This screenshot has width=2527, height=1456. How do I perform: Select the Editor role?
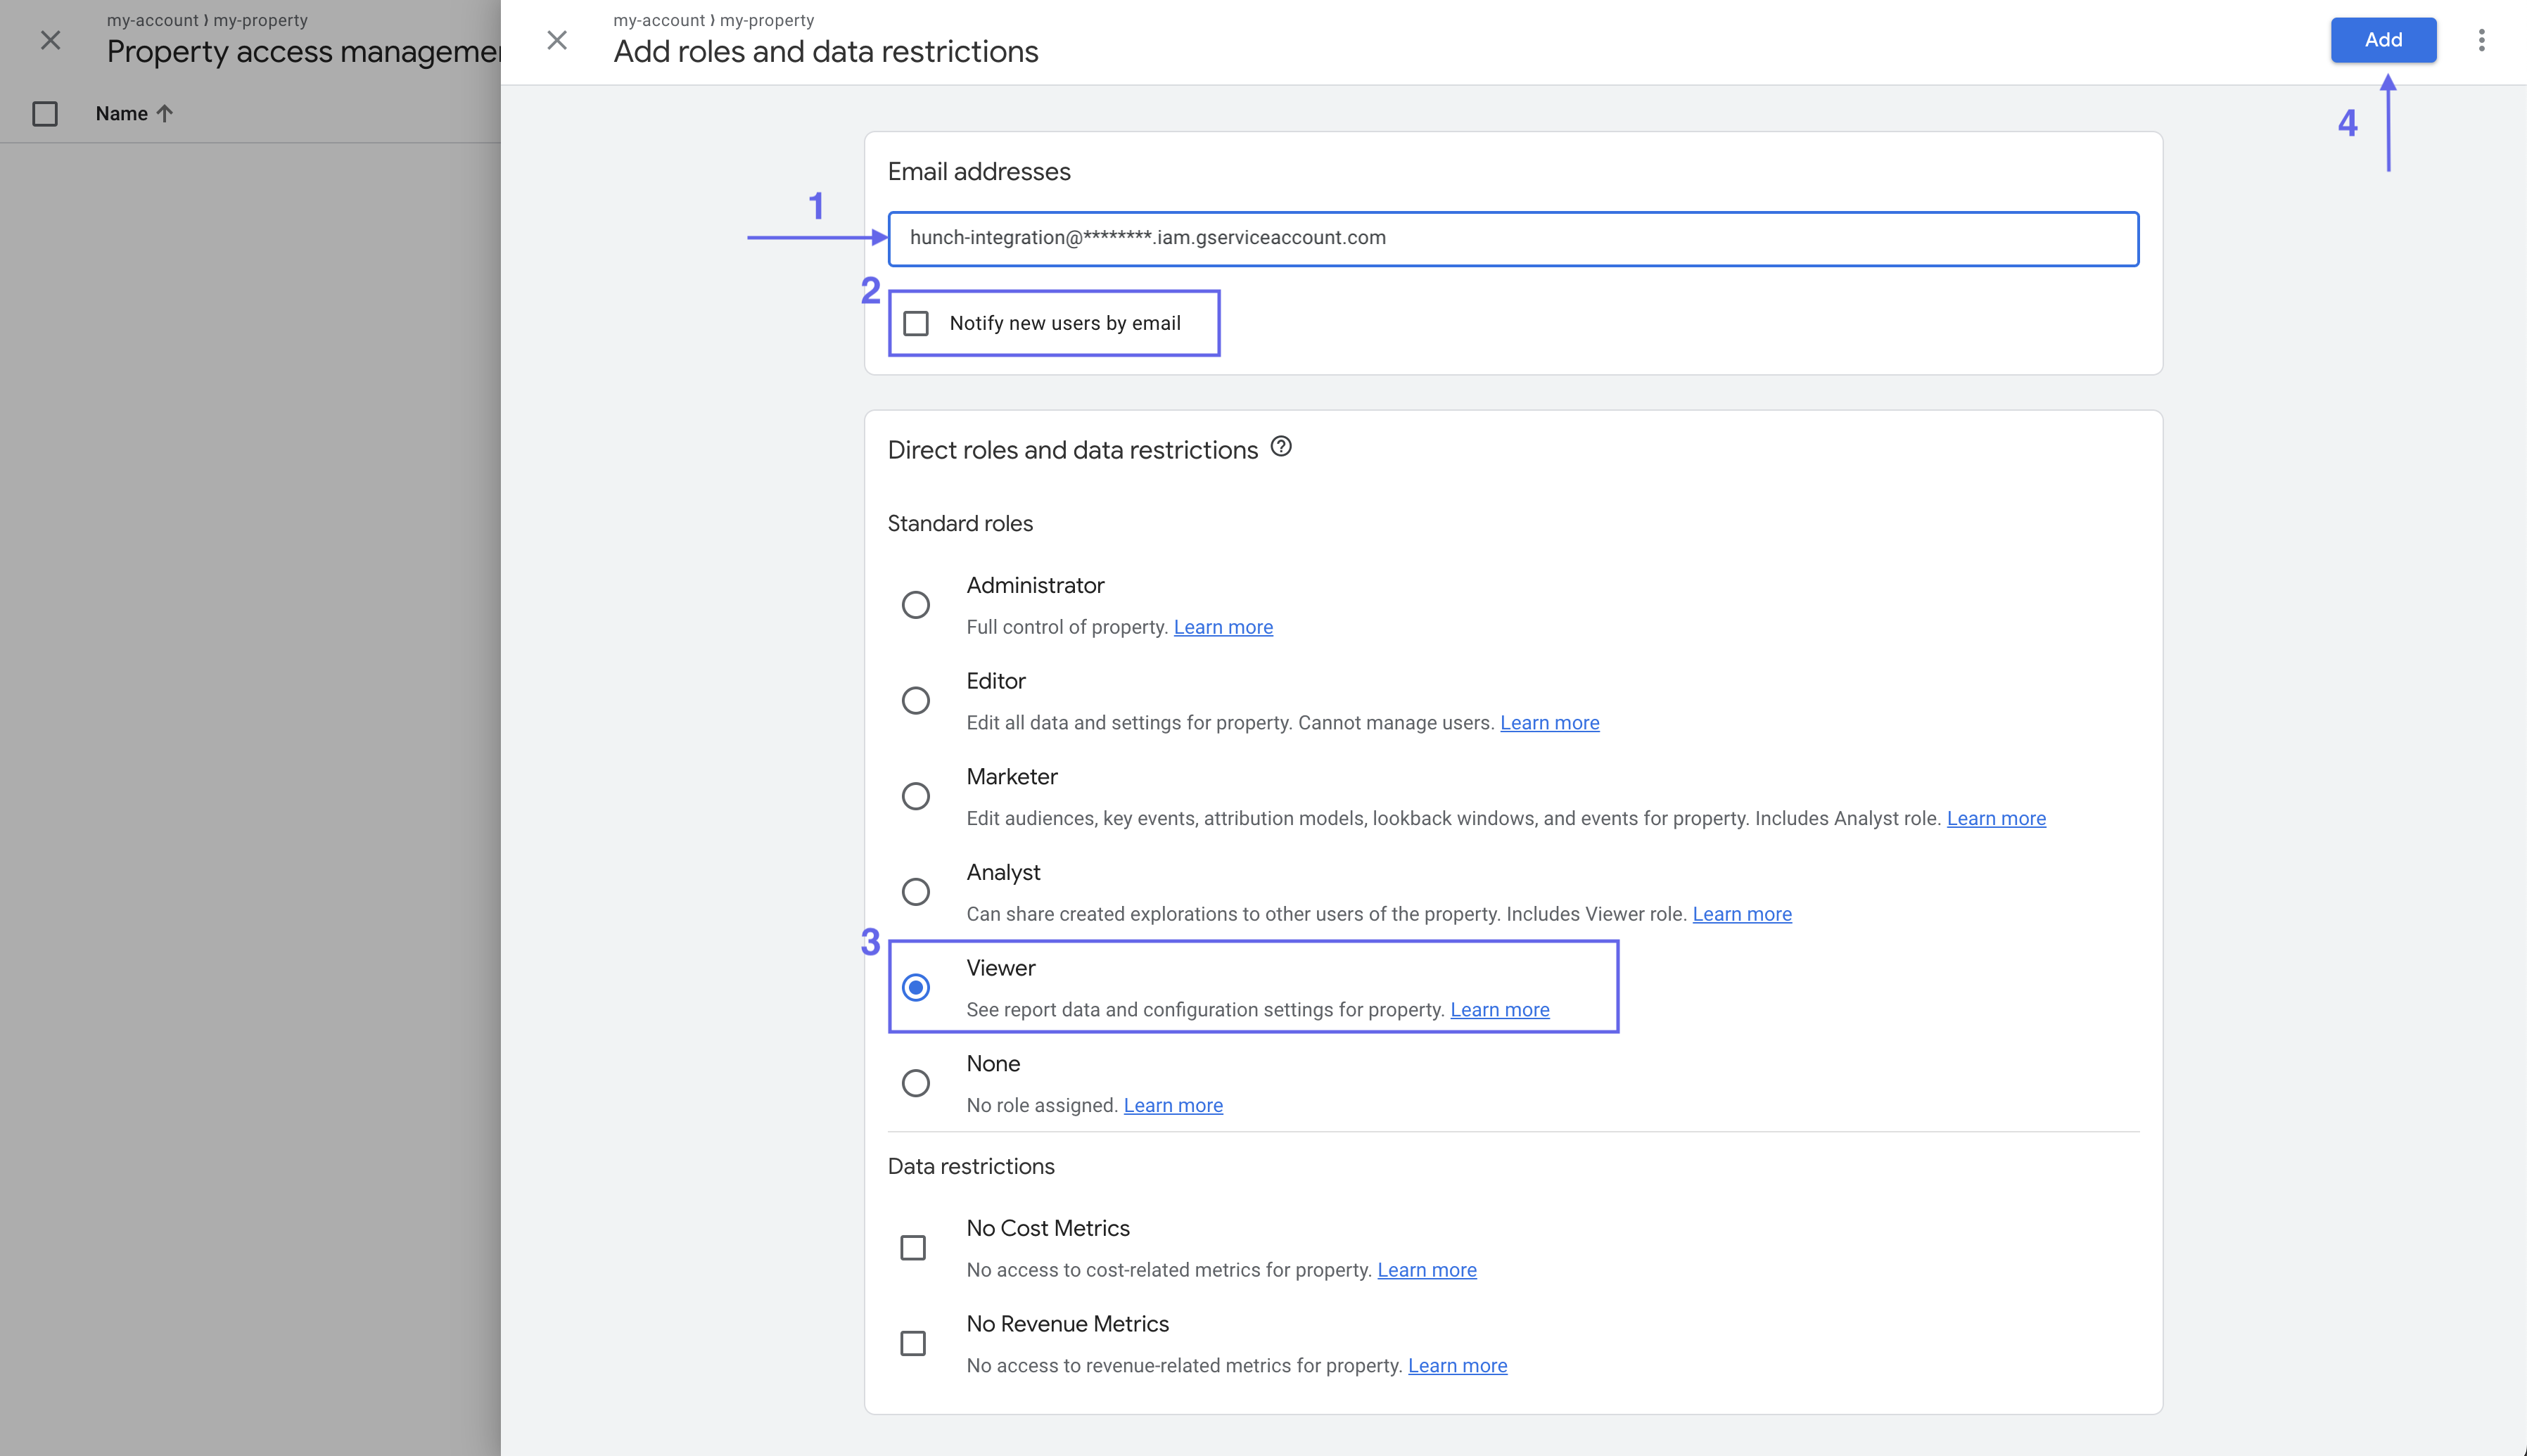[916, 700]
